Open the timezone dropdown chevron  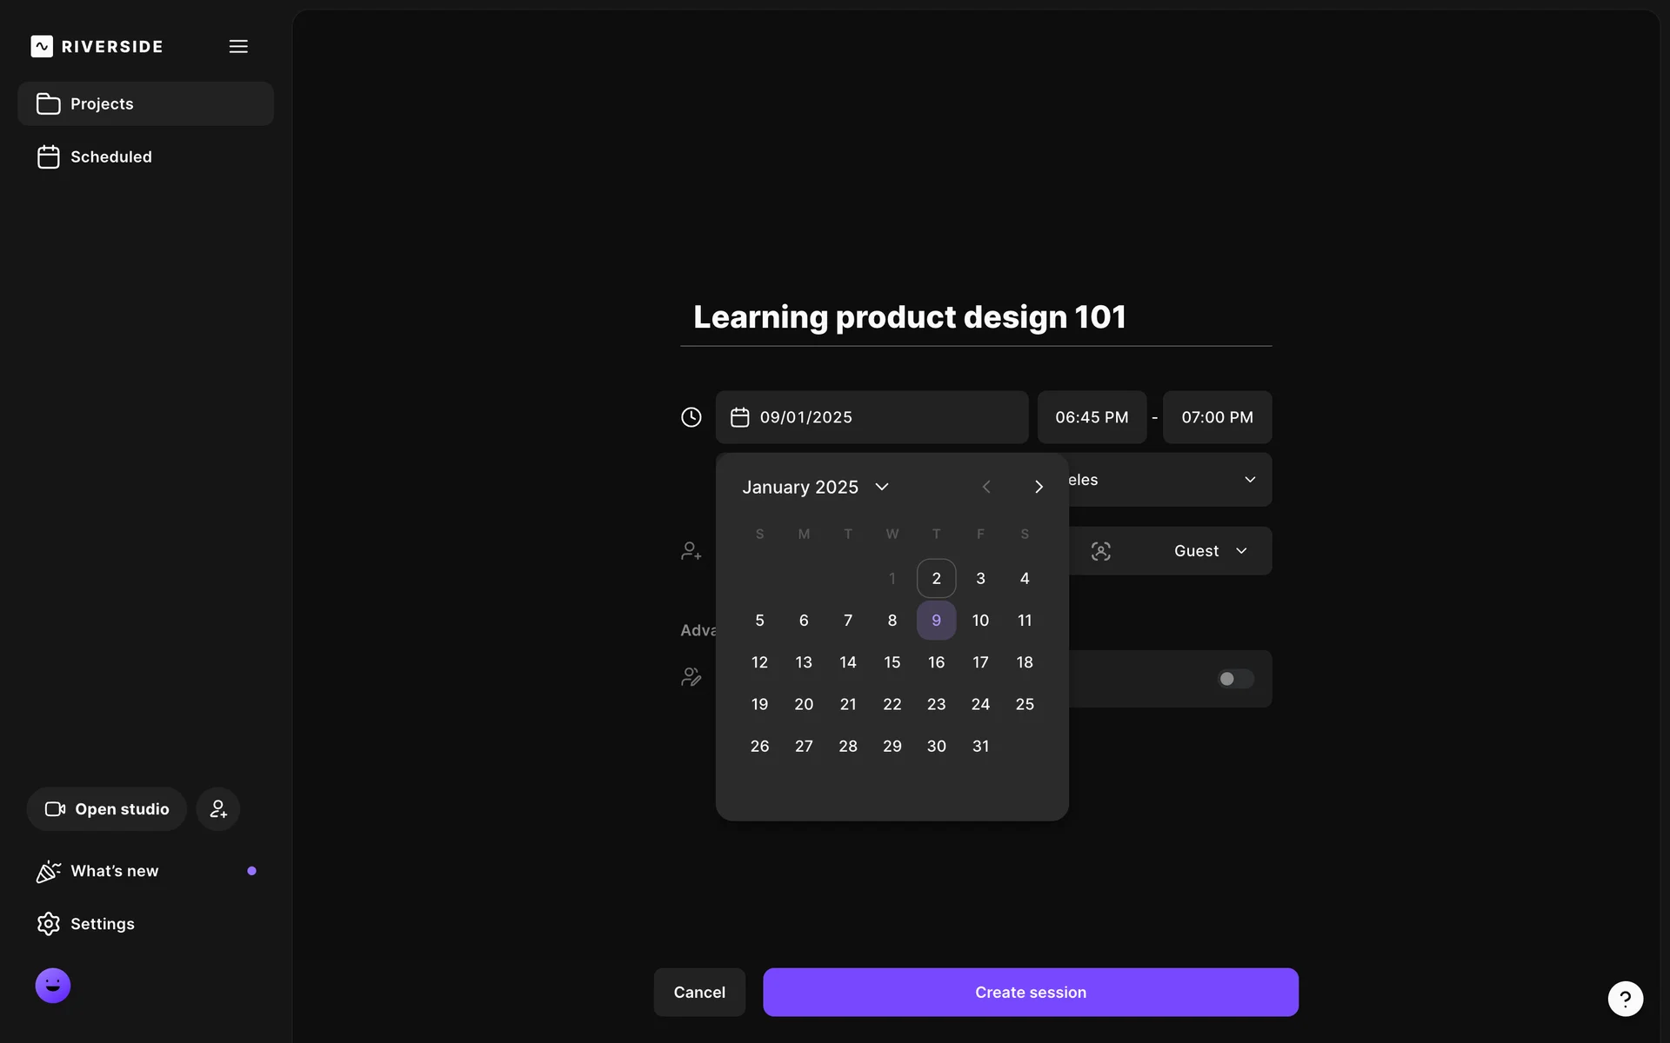[1250, 480]
